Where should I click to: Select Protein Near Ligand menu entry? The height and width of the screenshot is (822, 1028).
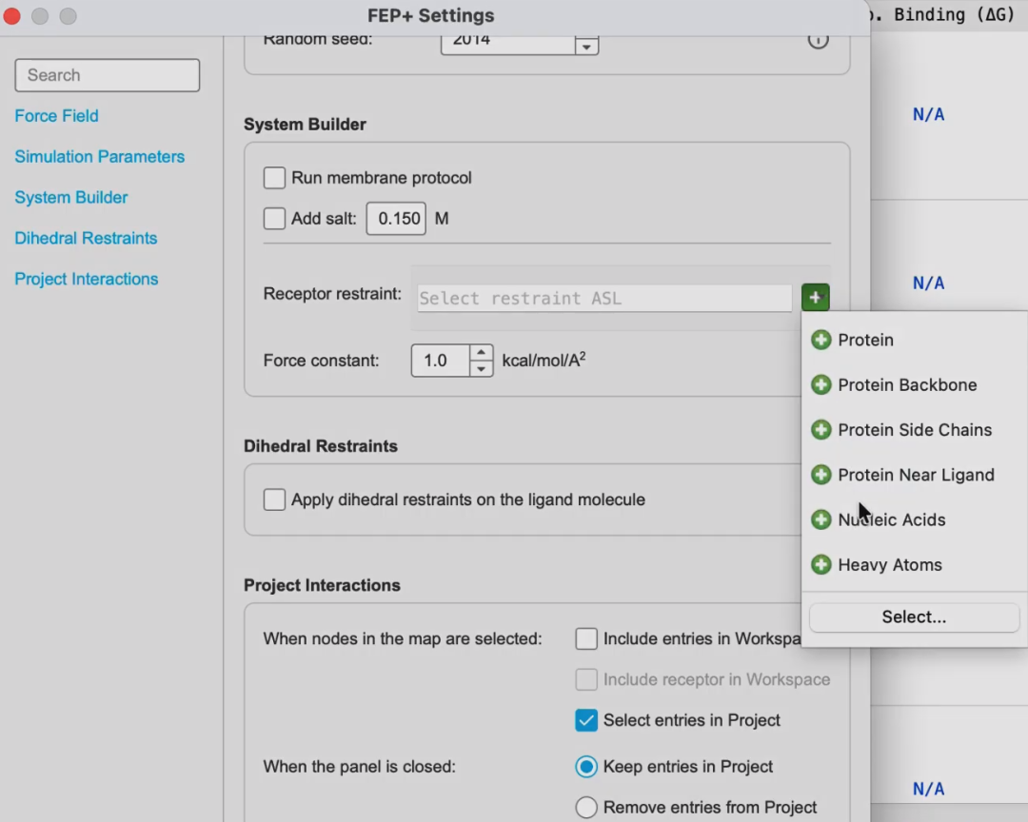(x=916, y=475)
